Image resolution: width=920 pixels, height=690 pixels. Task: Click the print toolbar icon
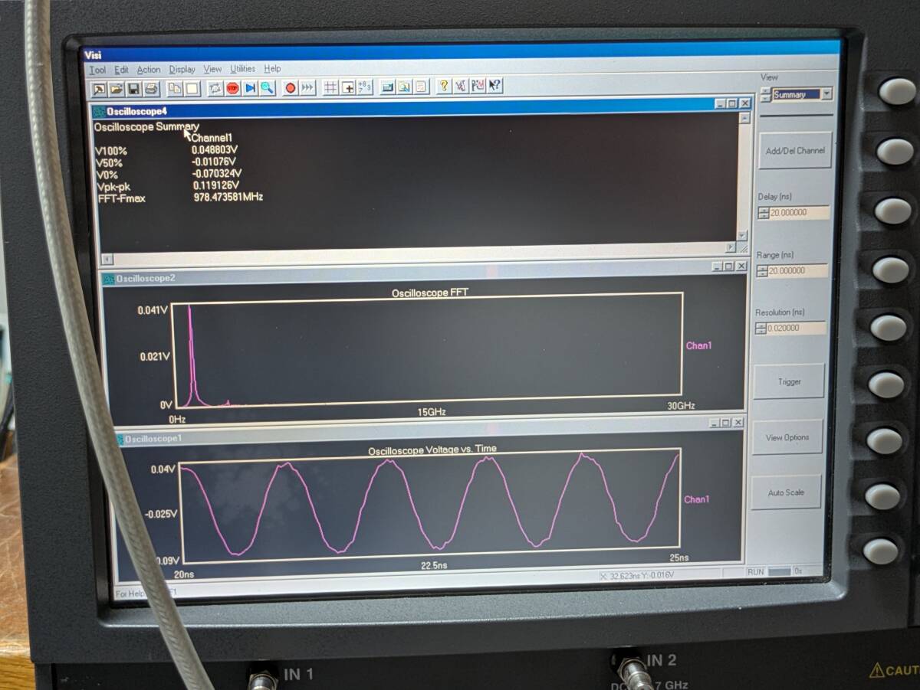point(151,88)
